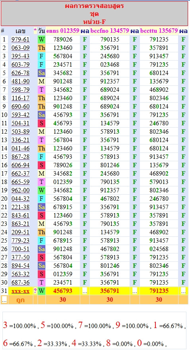Viewport: 190px width, 350px height.
Task: Open the 979-61 number link
Action: 20,40
